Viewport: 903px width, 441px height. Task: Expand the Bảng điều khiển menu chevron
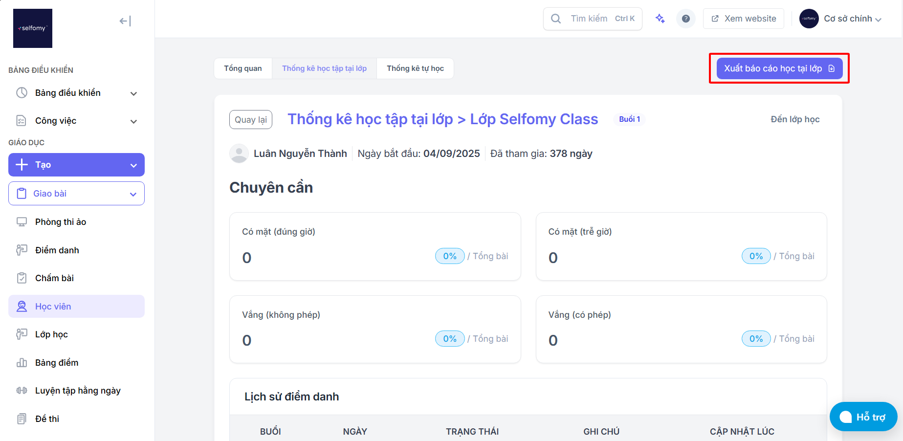pos(133,93)
